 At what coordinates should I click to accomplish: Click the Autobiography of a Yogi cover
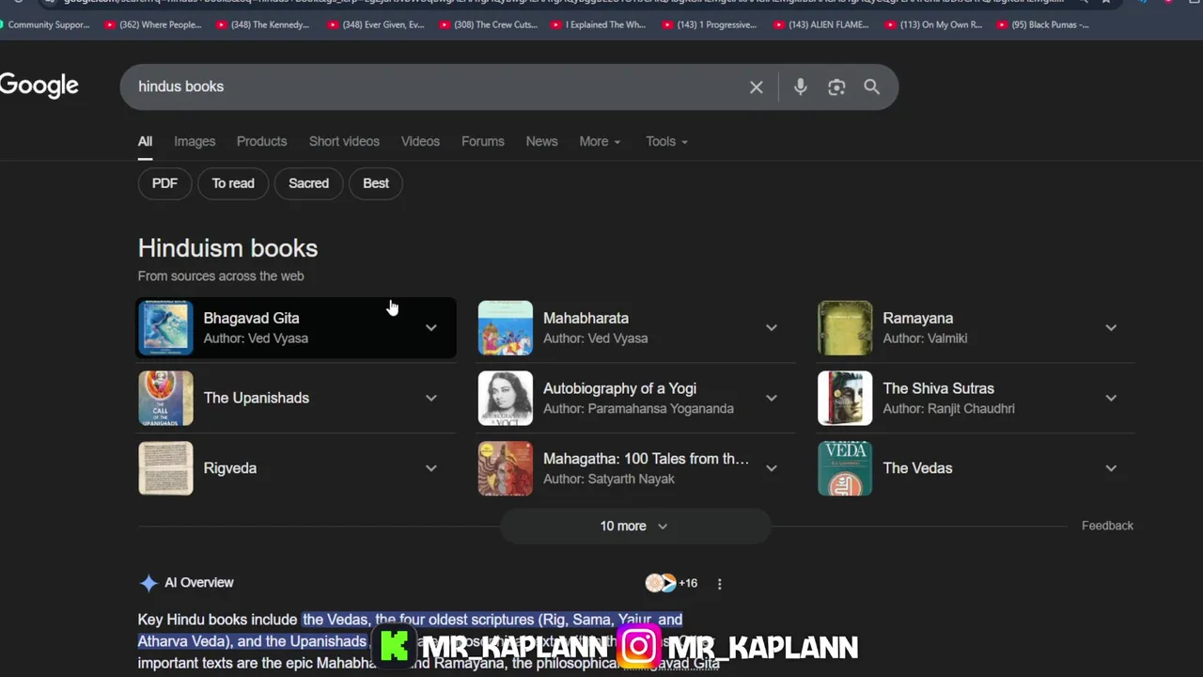[506, 399]
